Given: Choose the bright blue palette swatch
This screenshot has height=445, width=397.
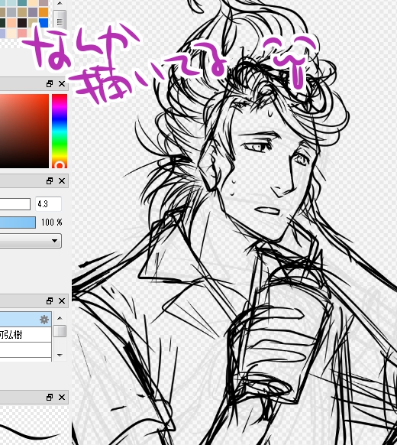Looking at the screenshot, I should (44, 23).
